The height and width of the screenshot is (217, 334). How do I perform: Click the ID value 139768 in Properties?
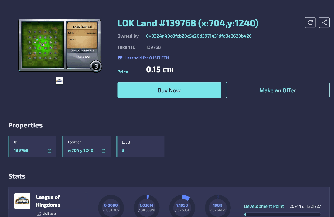(21, 151)
